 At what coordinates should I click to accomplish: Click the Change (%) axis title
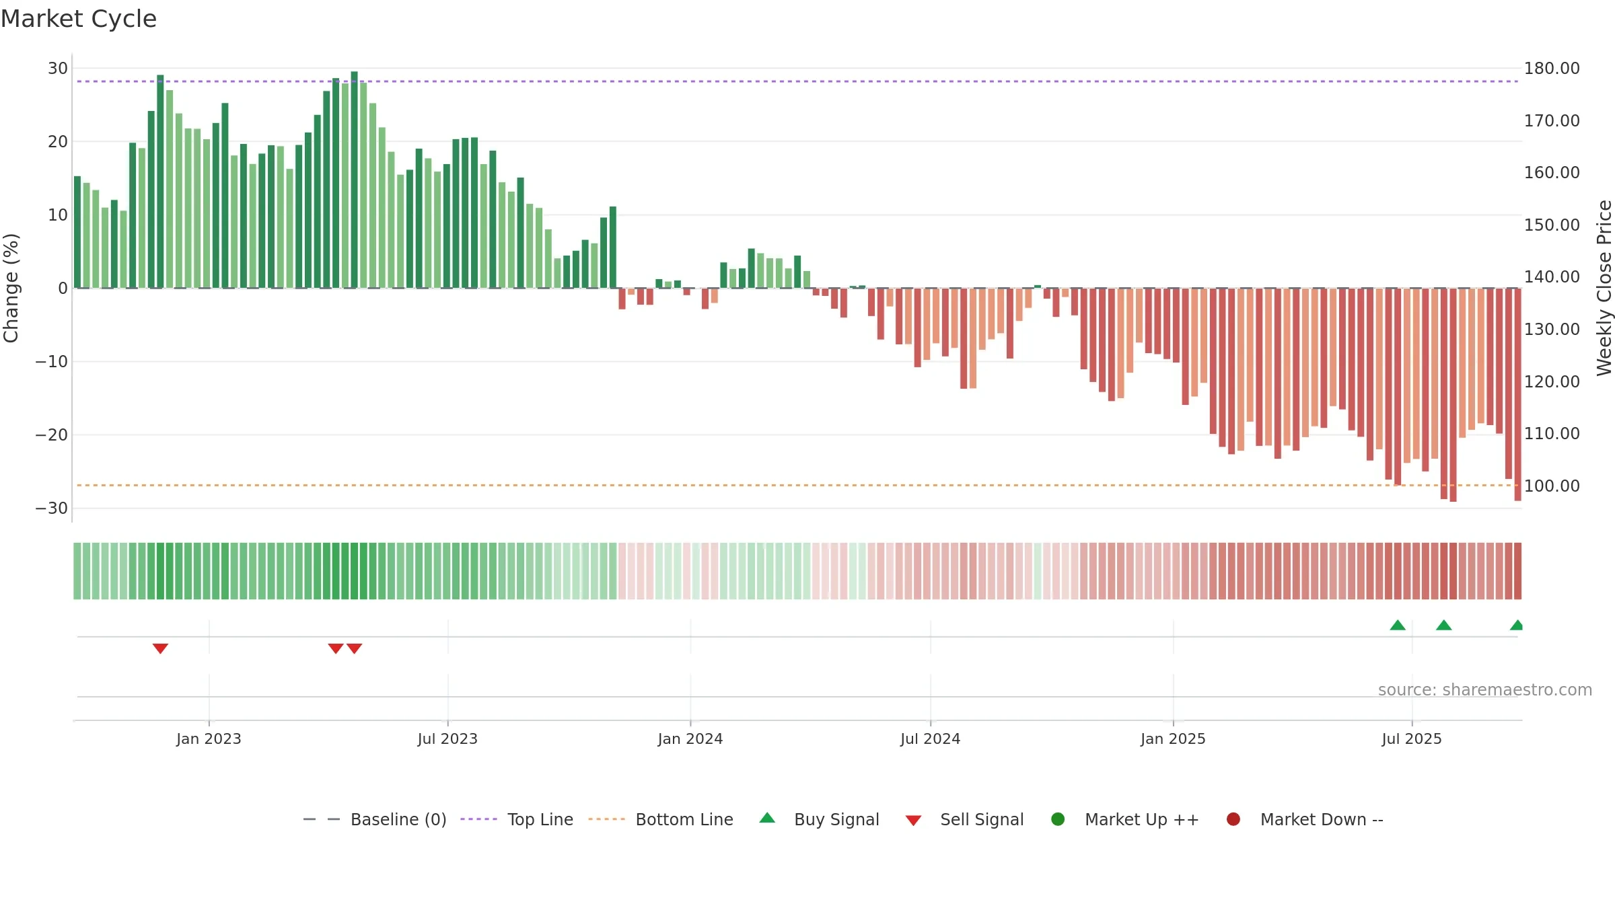[11, 288]
